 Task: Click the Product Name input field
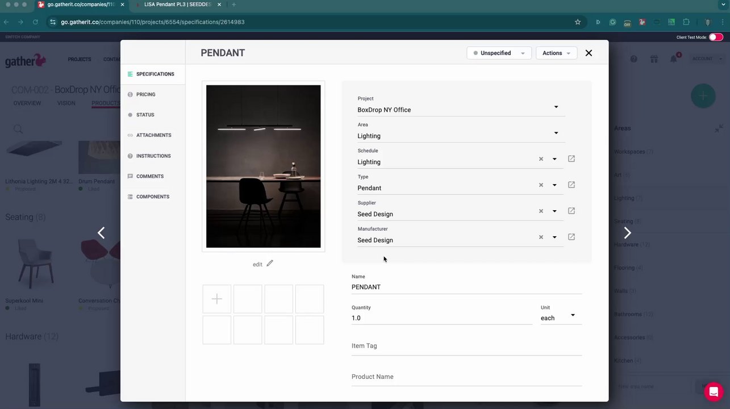pos(466,377)
